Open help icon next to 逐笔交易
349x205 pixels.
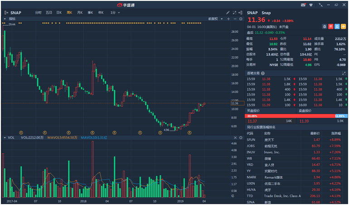click(x=263, y=73)
